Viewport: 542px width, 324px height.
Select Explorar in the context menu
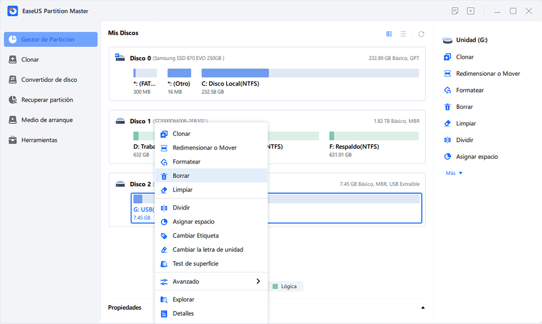[x=211, y=300]
